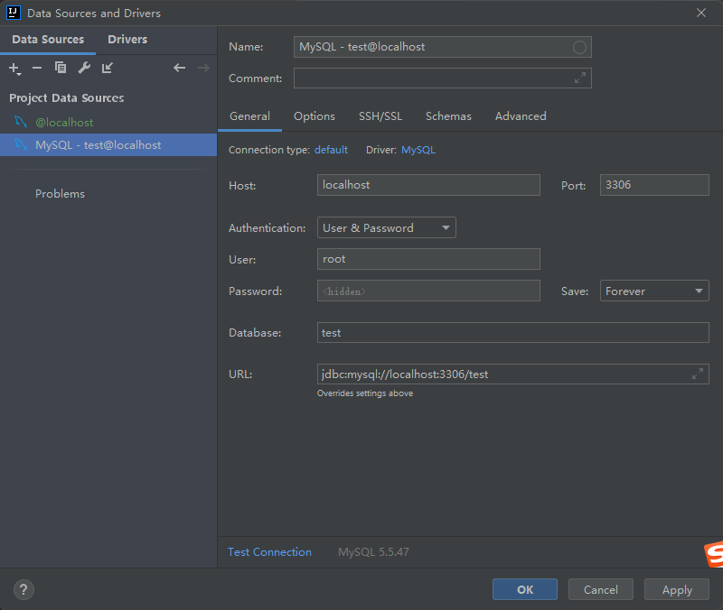Focus the Database field
The height and width of the screenshot is (610, 723).
point(512,332)
